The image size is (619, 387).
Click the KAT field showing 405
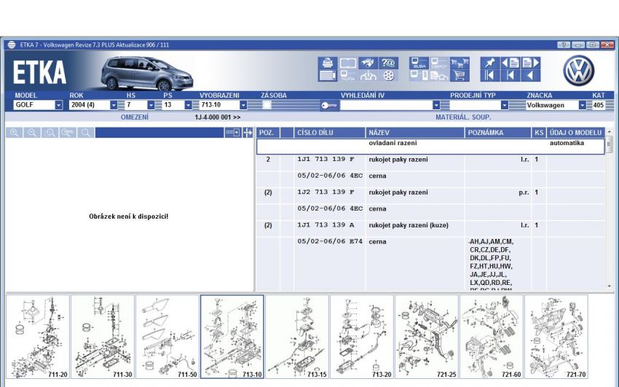coord(598,105)
